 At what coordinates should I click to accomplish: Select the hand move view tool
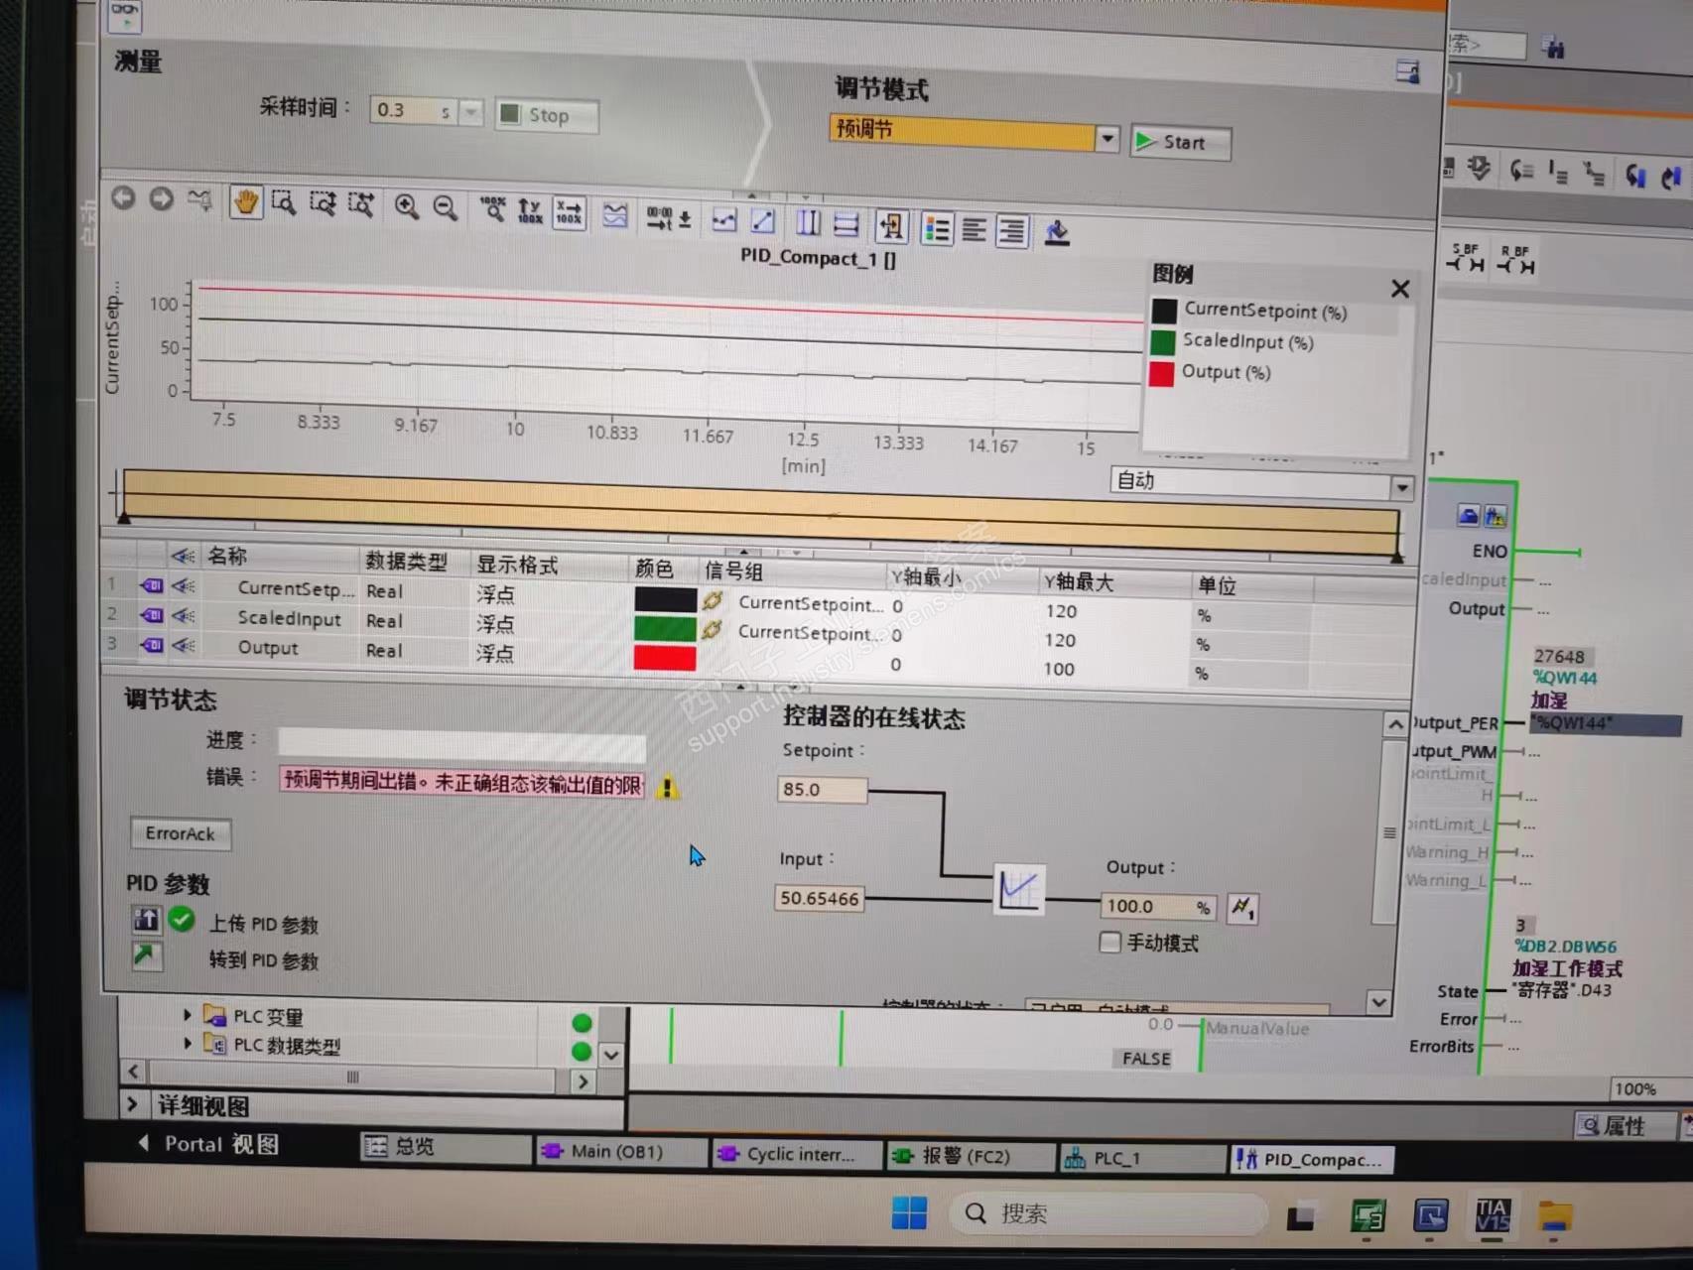click(245, 202)
